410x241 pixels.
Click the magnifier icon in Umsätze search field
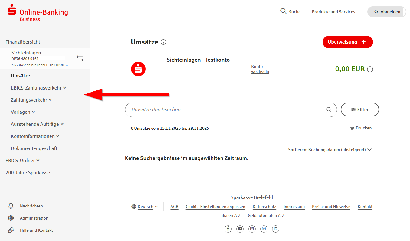tap(329, 110)
